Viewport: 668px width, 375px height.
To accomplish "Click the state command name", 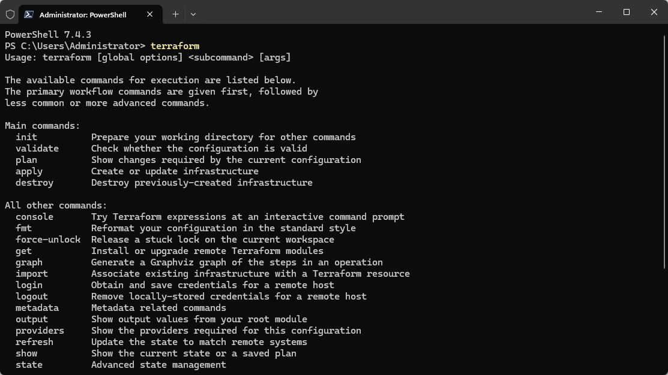I will [29, 365].
